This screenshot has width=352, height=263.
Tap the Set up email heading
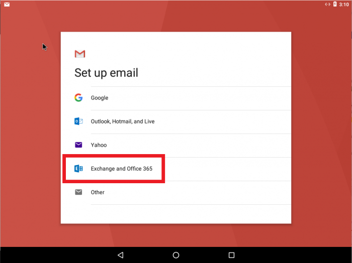pos(106,73)
